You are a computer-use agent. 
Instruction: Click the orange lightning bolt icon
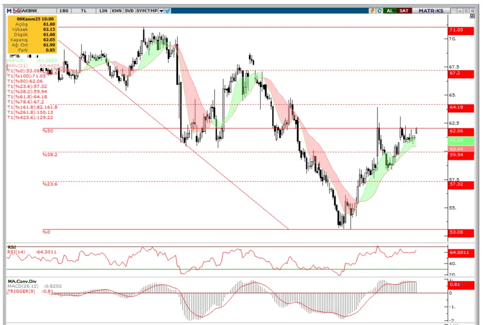tap(372, 11)
